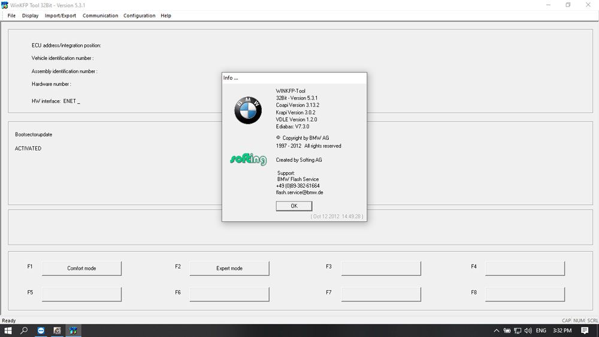
Task: Click 'Bootsectorupdate' text
Action: click(x=34, y=134)
